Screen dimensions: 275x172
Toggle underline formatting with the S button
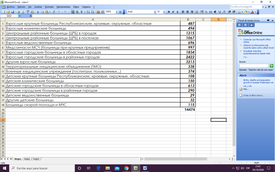pyautogui.click(x=178, y=12)
